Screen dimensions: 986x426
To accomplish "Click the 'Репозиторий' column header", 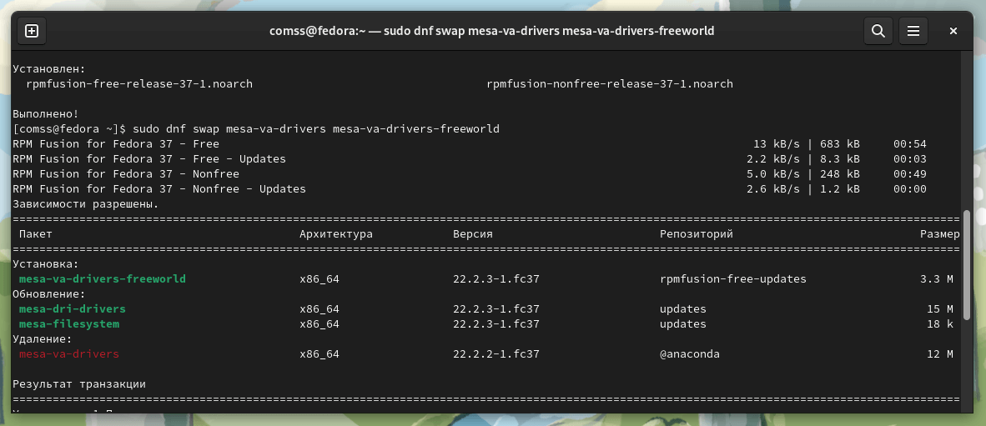I will 697,234.
